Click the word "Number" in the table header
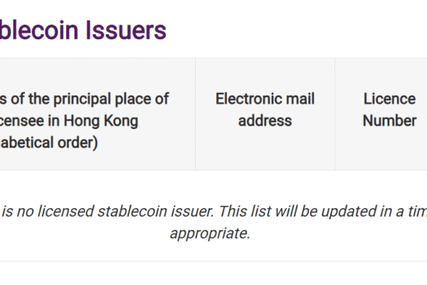The width and height of the screenshot is (427, 285). 389,120
